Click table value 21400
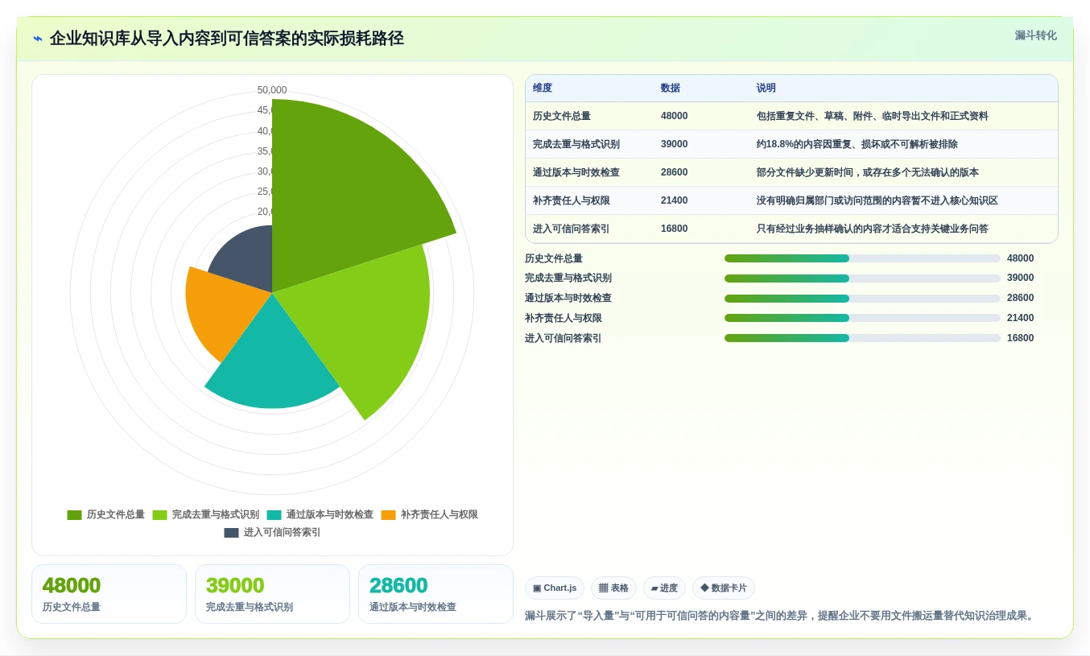The width and height of the screenshot is (1090, 656). (x=675, y=201)
